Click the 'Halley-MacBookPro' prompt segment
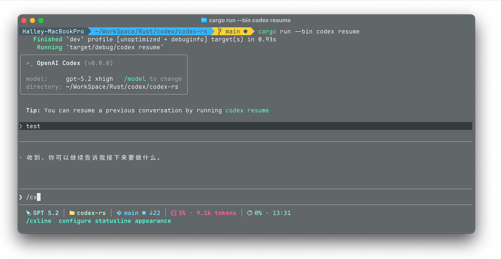This screenshot has width=501, height=259. point(53,32)
